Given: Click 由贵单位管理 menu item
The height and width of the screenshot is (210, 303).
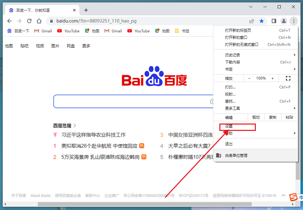Looking at the screenshot, I should (x=256, y=156).
